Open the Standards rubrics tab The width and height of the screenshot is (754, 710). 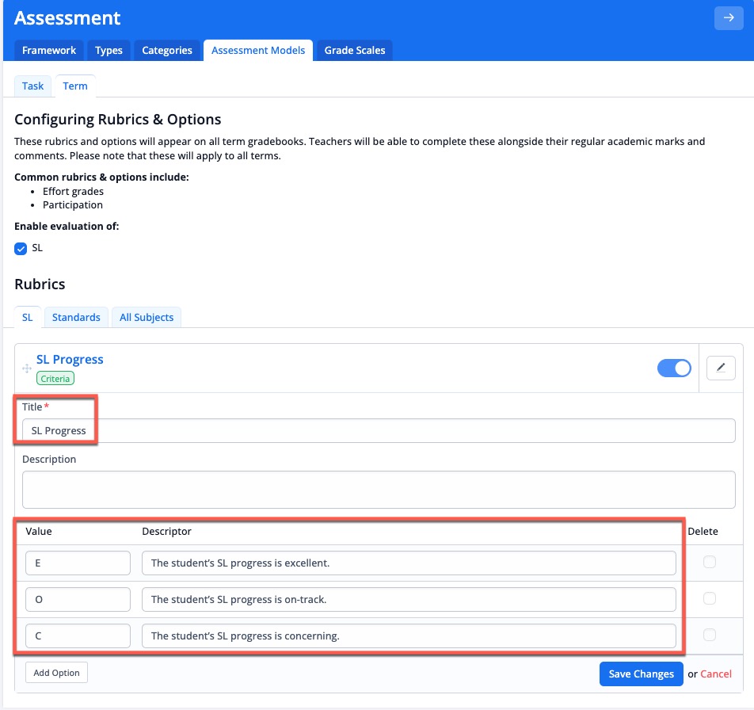[76, 317]
